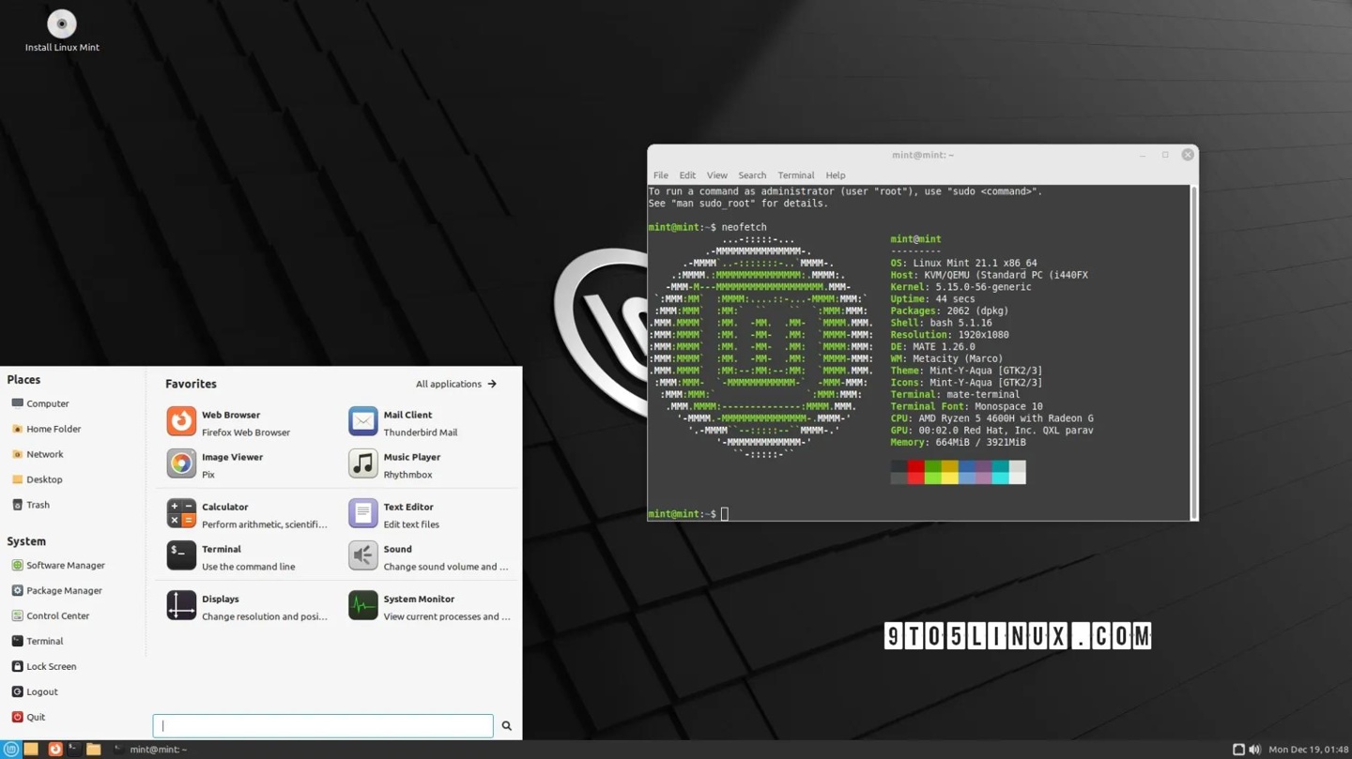Click the 'OS: Linux Mint 21.1 x86_64' line
The width and height of the screenshot is (1352, 759).
click(963, 264)
